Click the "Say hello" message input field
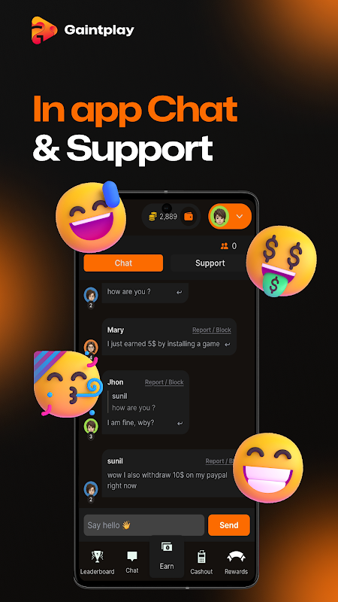 (143, 524)
